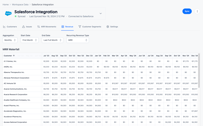Click the table's vertical scrollbar
The height and width of the screenshot is (126, 203).
coord(199,71)
